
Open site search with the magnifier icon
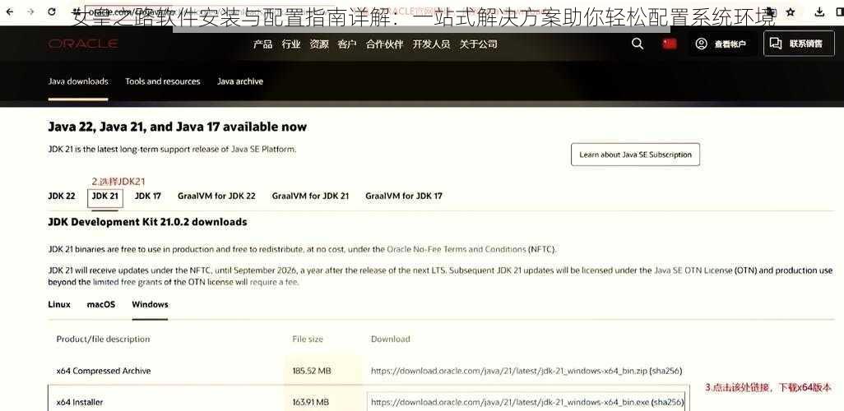(638, 44)
